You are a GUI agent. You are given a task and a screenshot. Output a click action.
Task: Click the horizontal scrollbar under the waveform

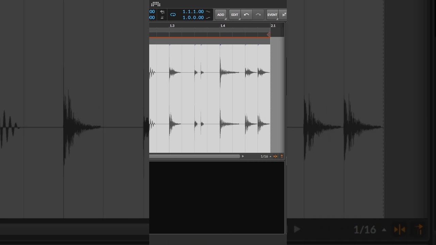click(x=194, y=157)
